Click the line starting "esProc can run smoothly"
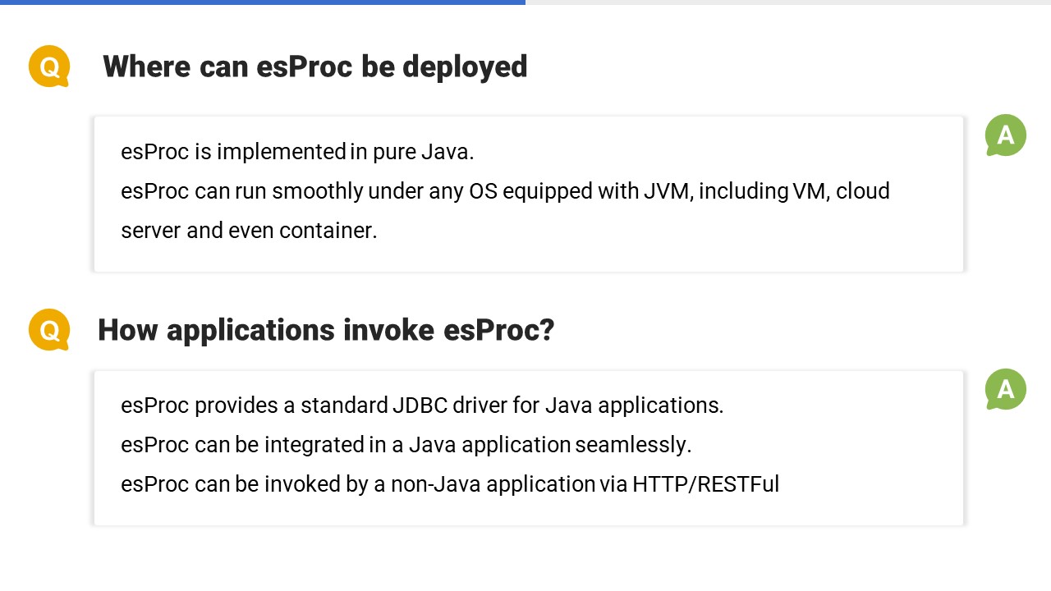The image size is (1051, 591). (505, 191)
